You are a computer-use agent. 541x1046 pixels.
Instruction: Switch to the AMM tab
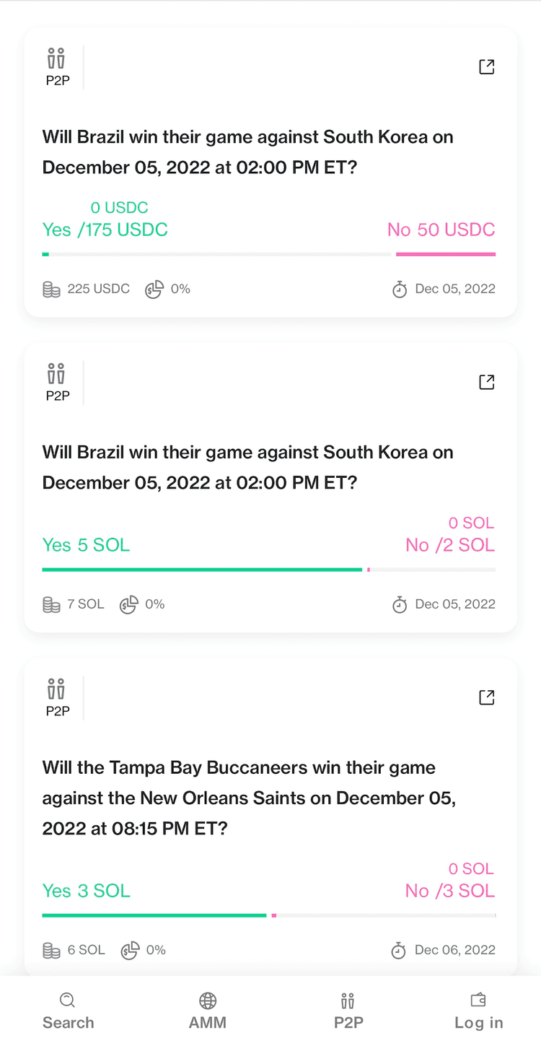point(208,1011)
